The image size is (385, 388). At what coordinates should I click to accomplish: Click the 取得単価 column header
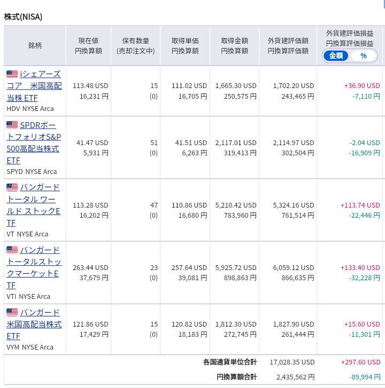(185, 46)
